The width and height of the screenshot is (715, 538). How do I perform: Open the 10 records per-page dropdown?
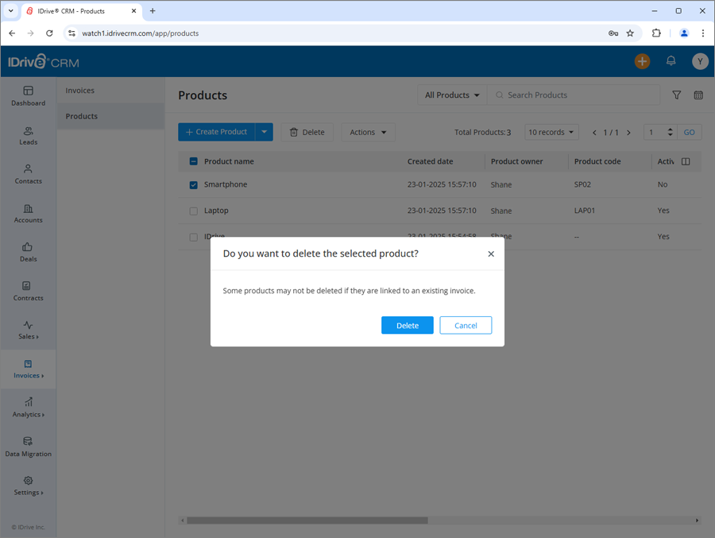click(x=551, y=132)
